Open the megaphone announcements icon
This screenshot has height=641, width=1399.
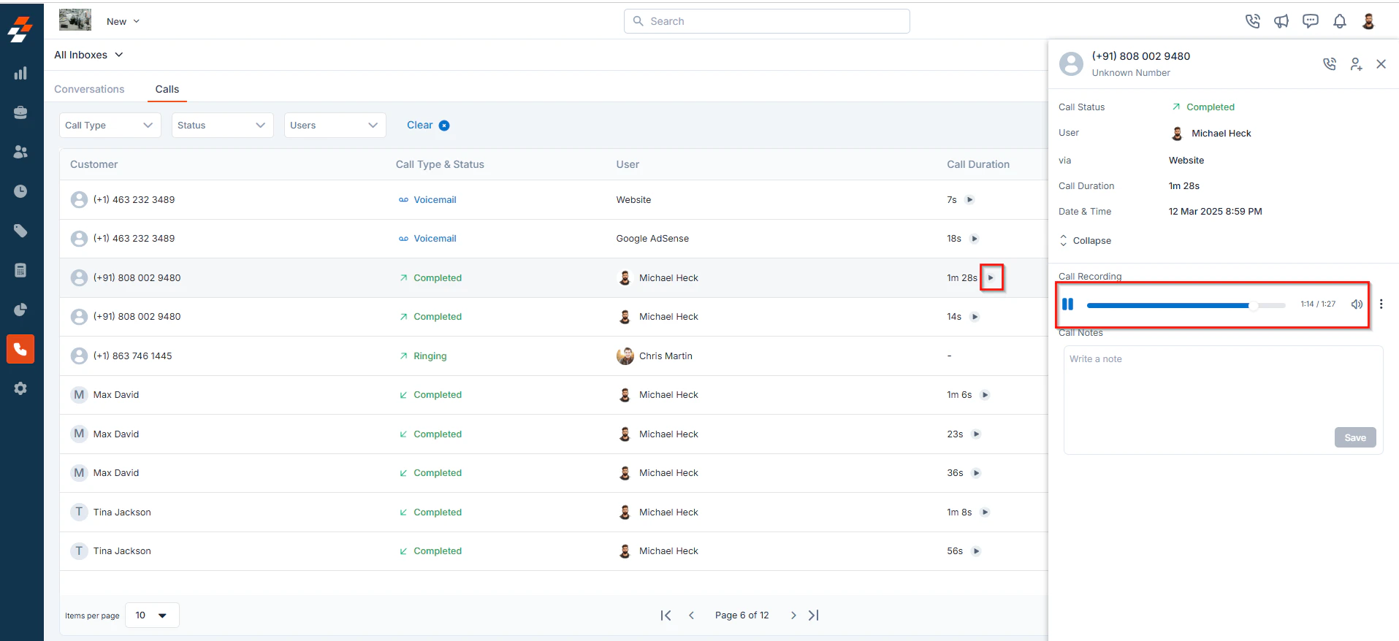click(1281, 21)
